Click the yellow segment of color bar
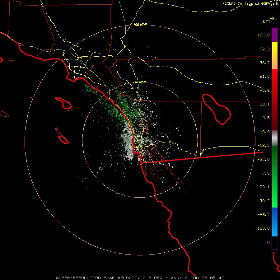The height and width of the screenshot is (280, 280). pyautogui.click(x=275, y=55)
